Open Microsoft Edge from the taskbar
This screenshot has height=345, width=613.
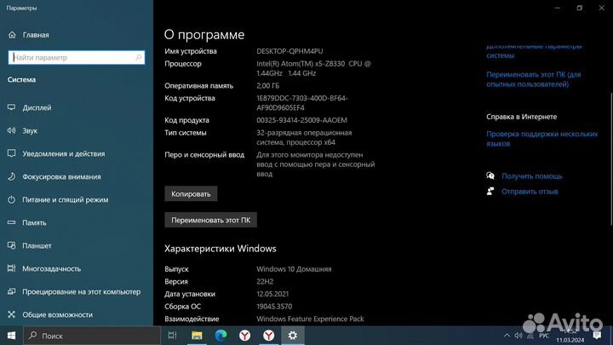point(221,336)
